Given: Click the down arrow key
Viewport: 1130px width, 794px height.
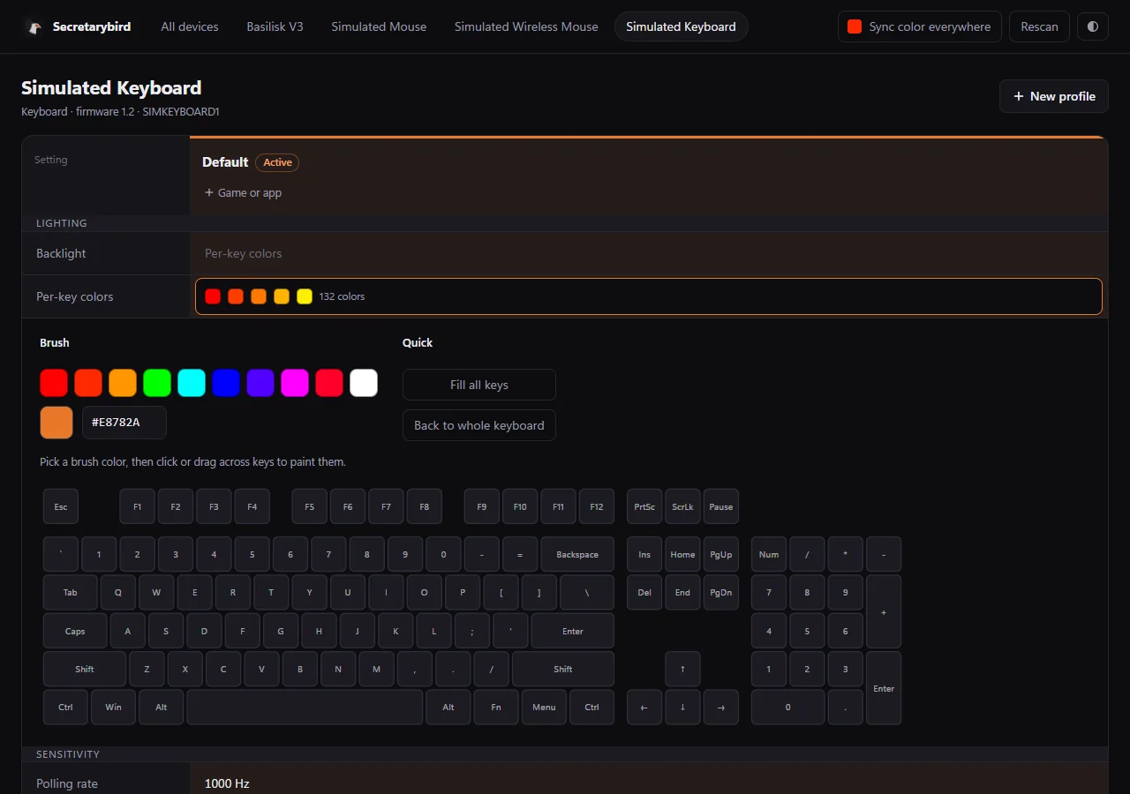Looking at the screenshot, I should click(x=682, y=707).
